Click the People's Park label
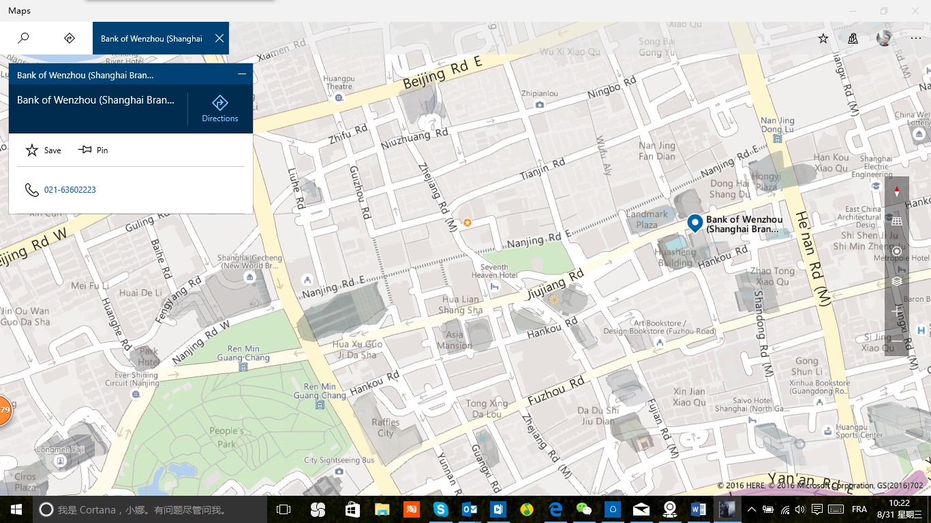The height and width of the screenshot is (523, 931). [226, 437]
